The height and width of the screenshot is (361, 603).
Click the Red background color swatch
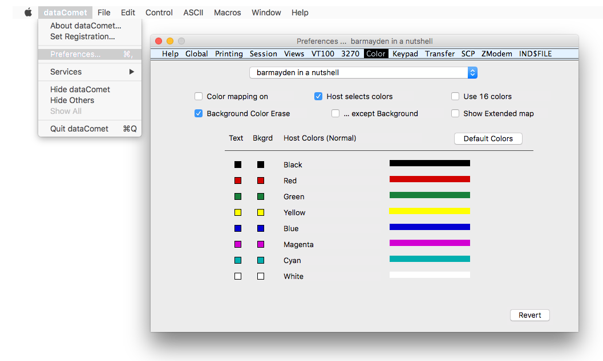261,180
